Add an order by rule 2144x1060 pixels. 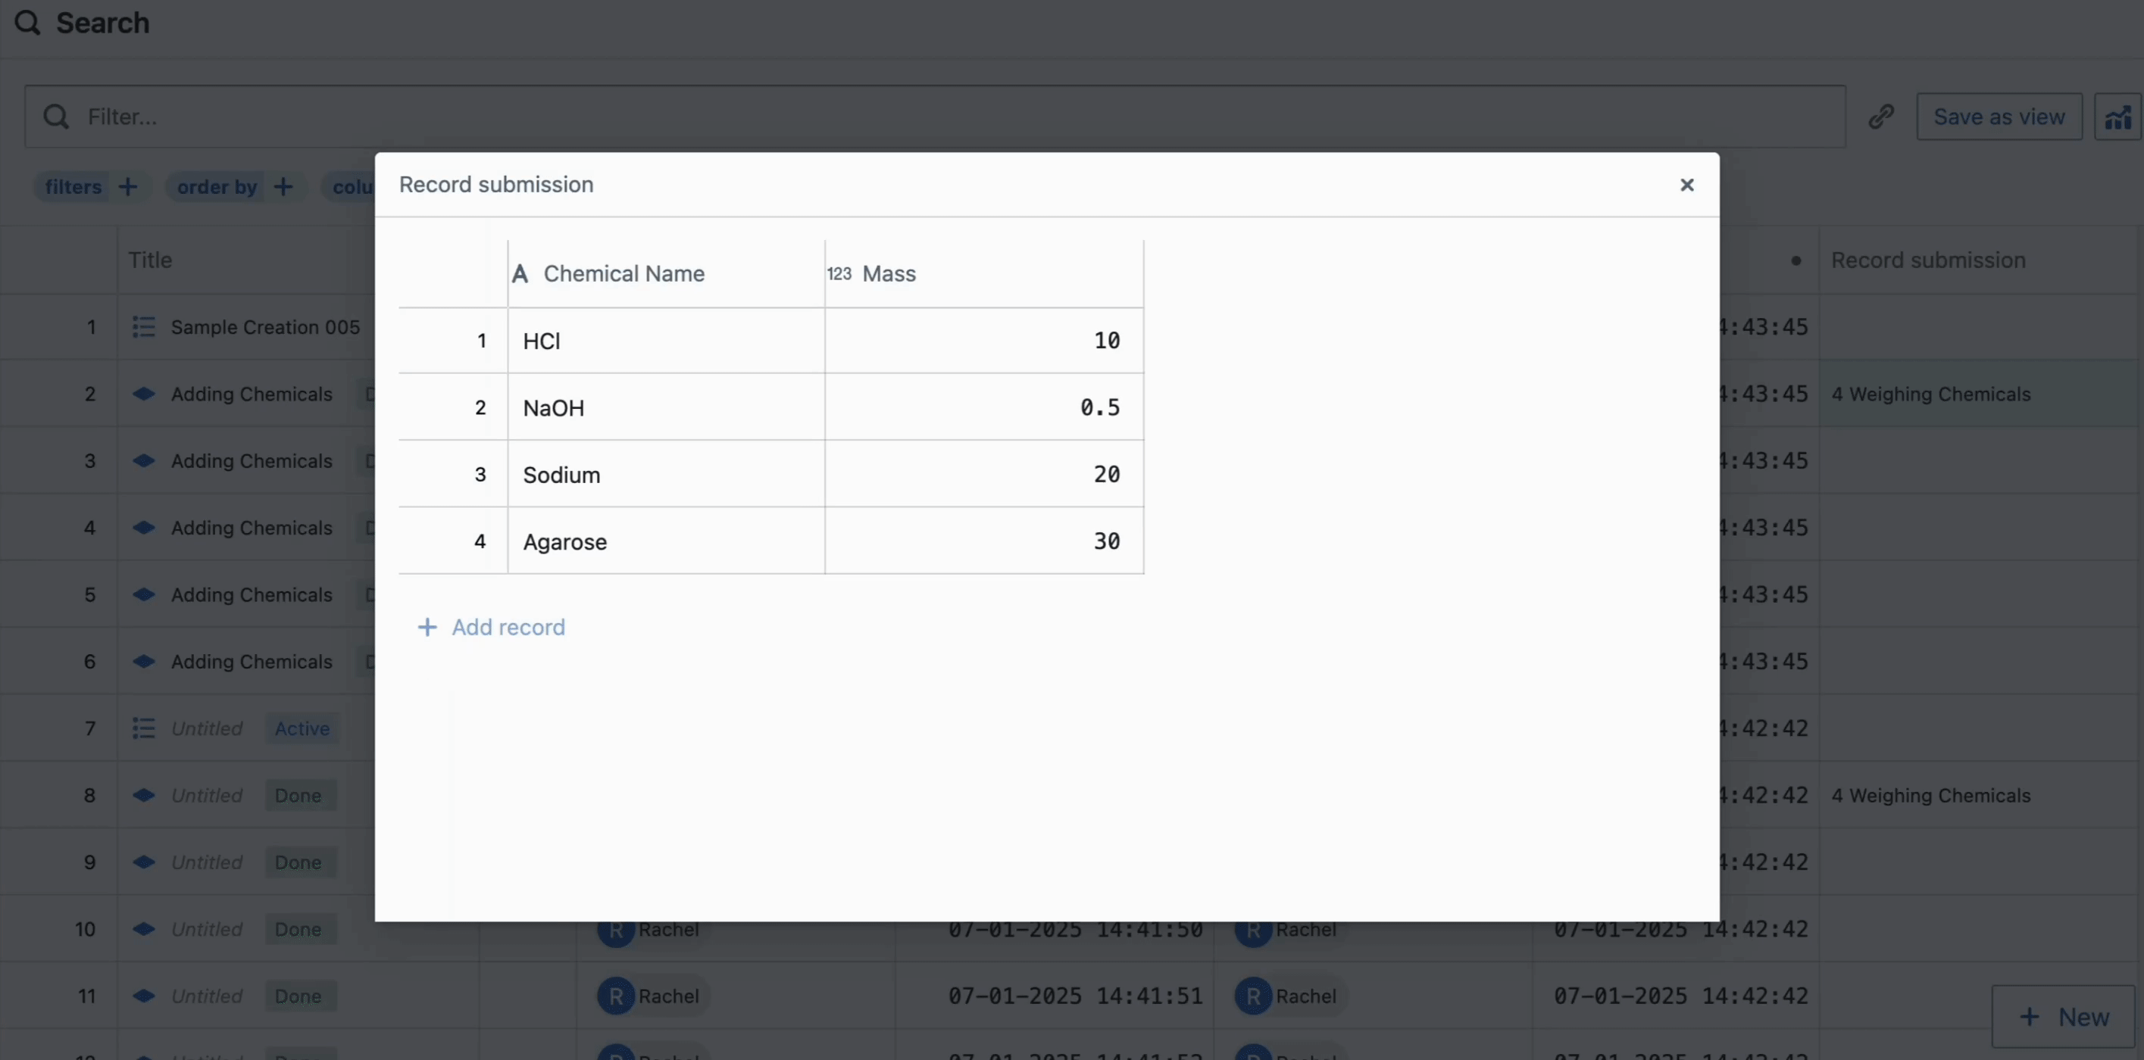(x=283, y=186)
